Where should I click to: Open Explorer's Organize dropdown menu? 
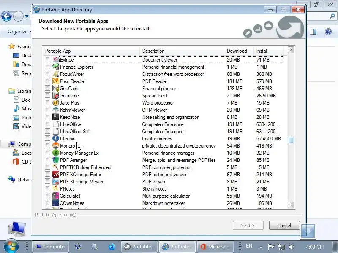tap(18, 32)
